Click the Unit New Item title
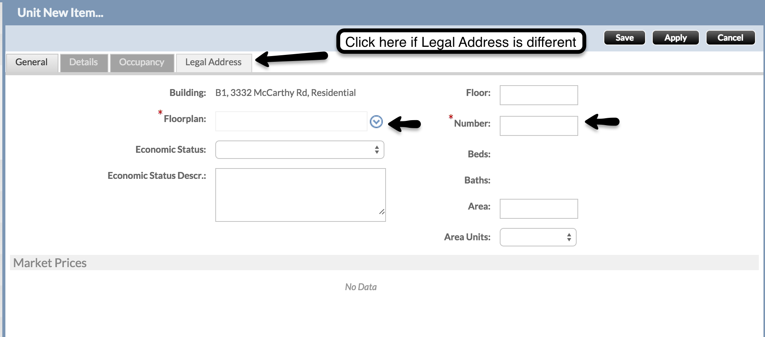The width and height of the screenshot is (765, 337). coord(60,13)
